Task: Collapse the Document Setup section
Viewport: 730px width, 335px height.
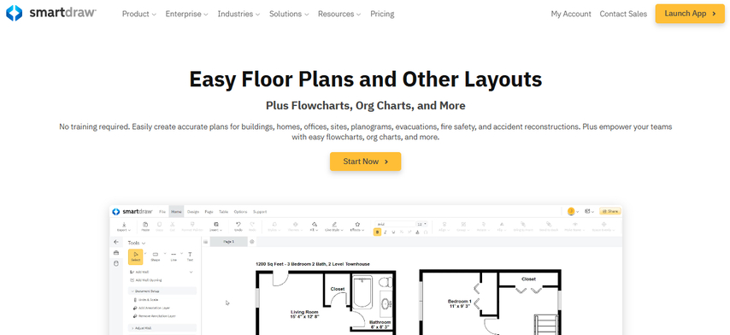Action: click(162, 291)
